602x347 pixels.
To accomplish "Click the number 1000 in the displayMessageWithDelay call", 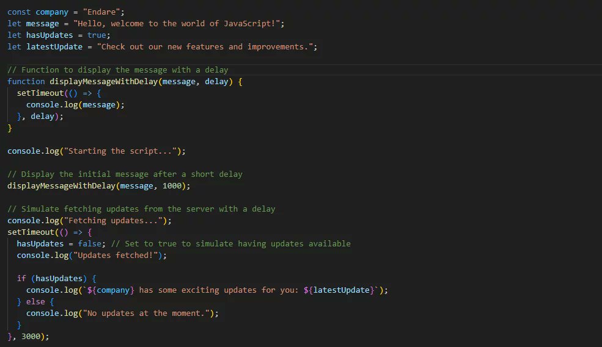I will (172, 186).
